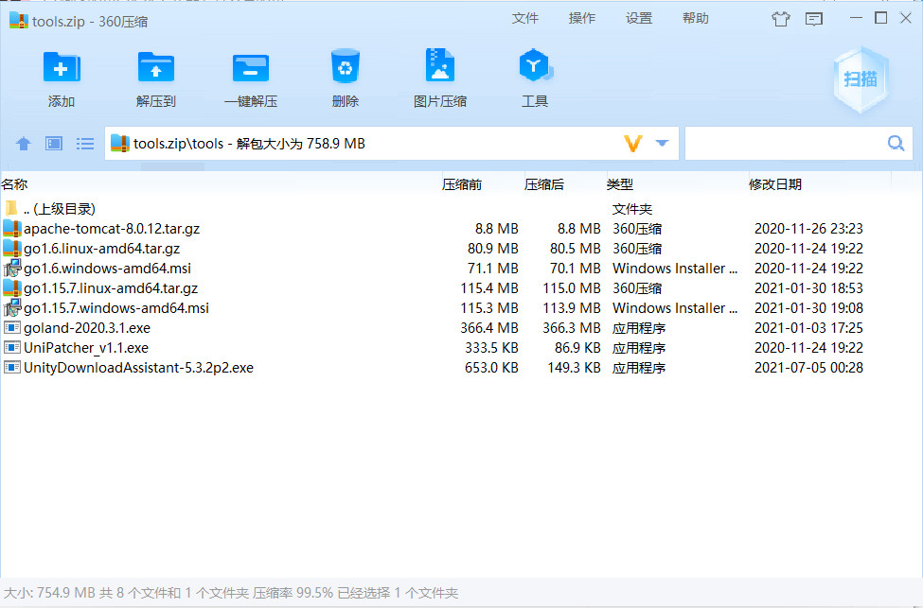The height and width of the screenshot is (608, 923).
Task: Click 2021-07-05 00:28 date cell
Action: click(x=808, y=368)
